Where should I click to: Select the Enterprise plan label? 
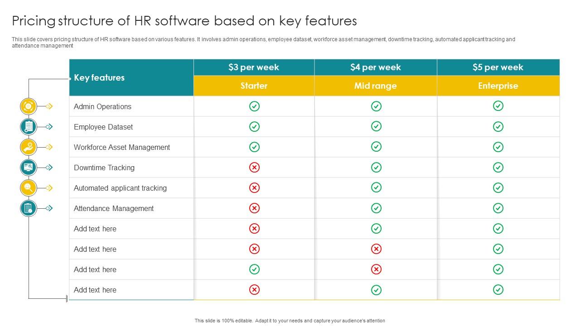coord(498,86)
